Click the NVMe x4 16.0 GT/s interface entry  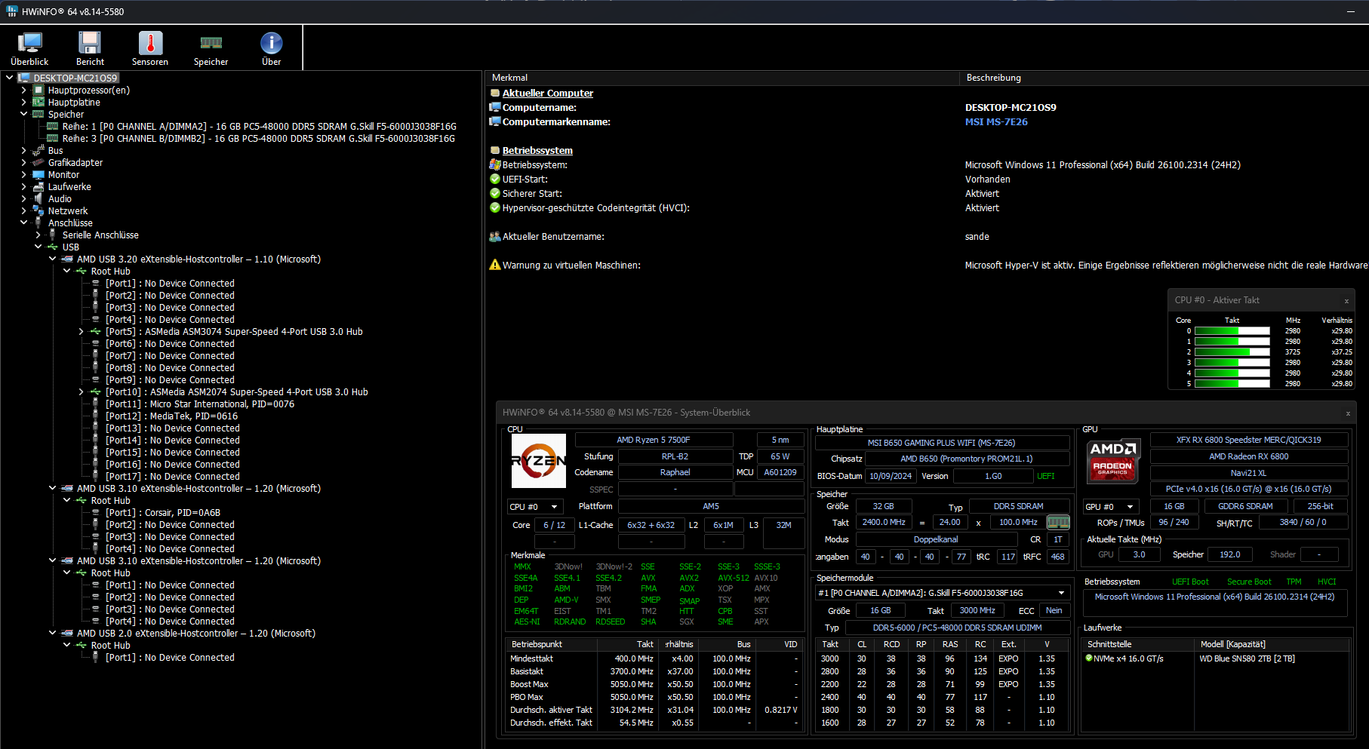(x=1128, y=658)
